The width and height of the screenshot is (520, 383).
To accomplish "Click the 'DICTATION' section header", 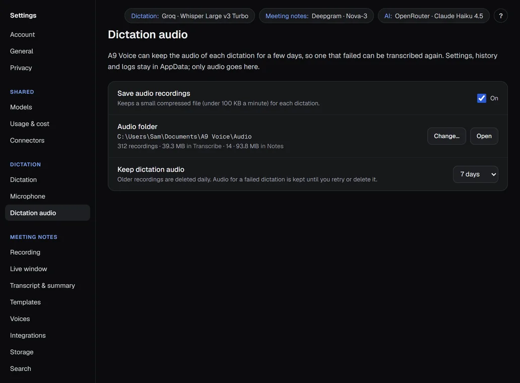I will coord(25,164).
